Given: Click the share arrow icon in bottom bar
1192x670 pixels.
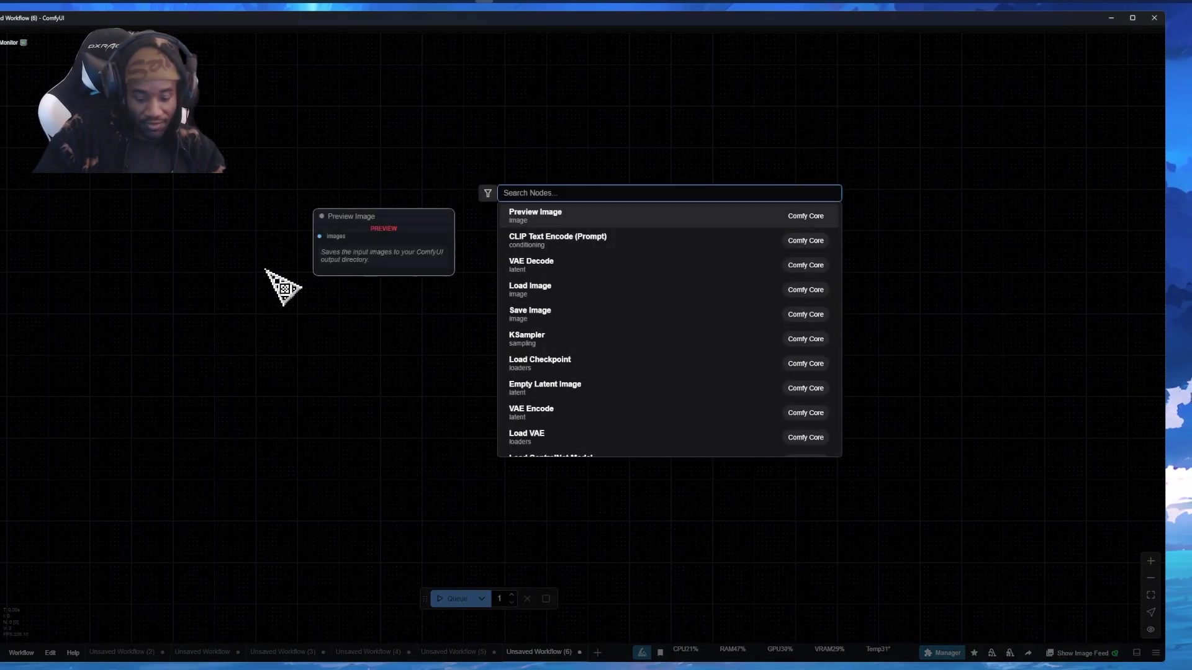Looking at the screenshot, I should click(1028, 653).
